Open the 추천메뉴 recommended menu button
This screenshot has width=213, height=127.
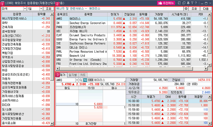click(x=166, y=3)
